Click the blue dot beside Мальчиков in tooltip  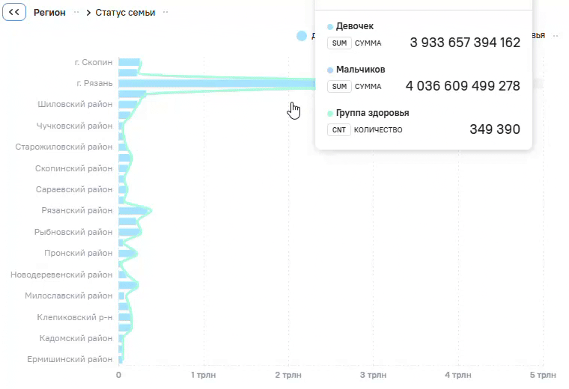(330, 70)
